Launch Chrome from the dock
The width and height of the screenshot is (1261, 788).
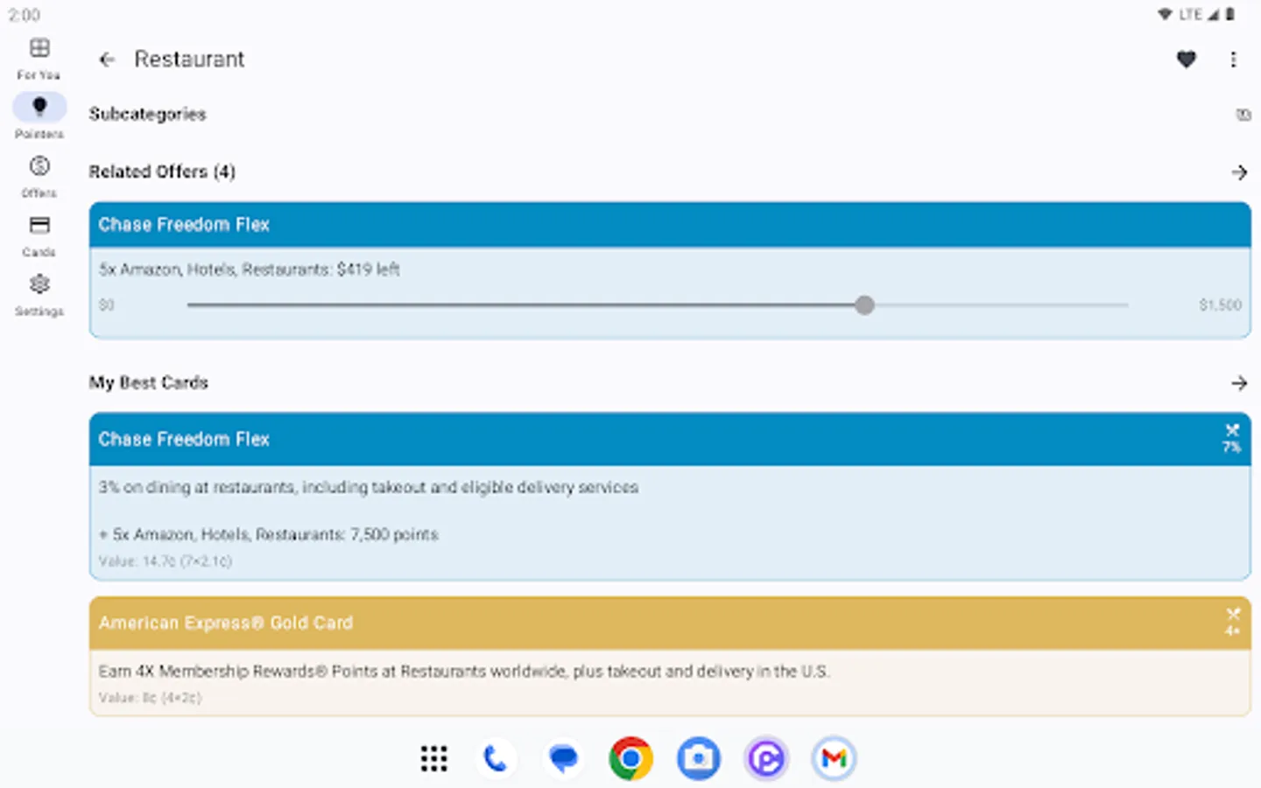(630, 758)
